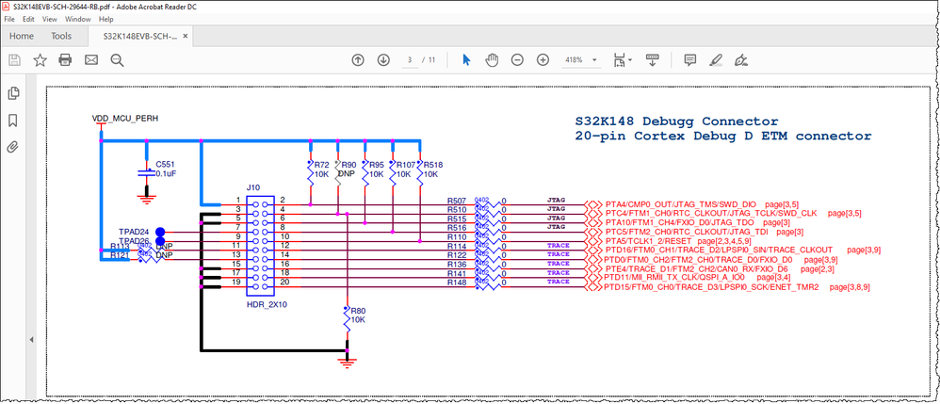Switch to the Home tab
The height and width of the screenshot is (404, 940).
point(22,36)
